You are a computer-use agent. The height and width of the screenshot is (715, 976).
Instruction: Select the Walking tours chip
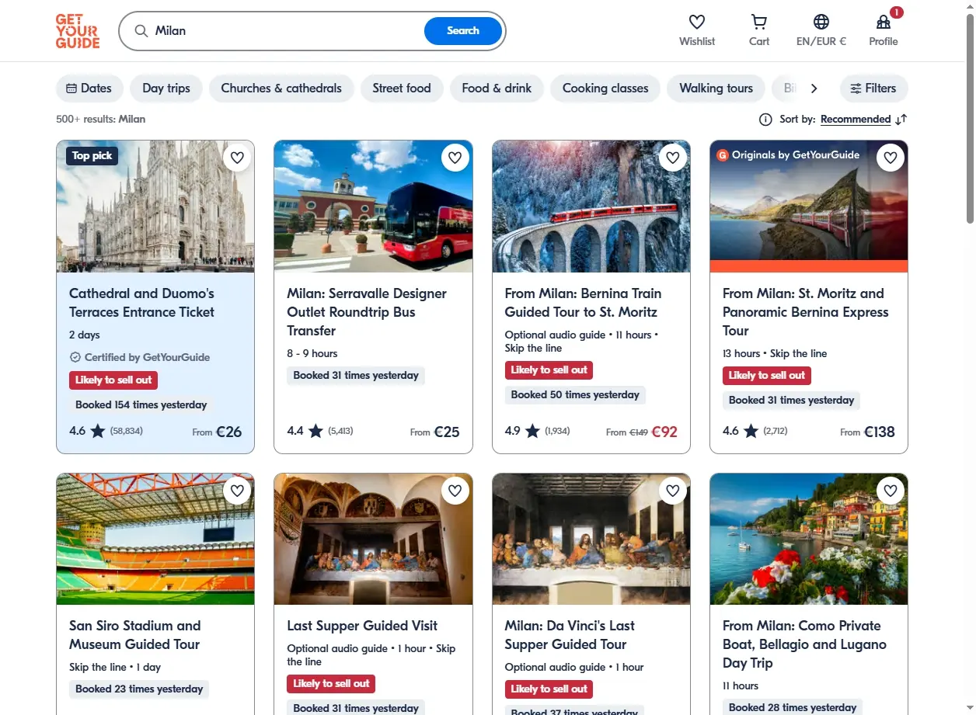[x=716, y=89]
